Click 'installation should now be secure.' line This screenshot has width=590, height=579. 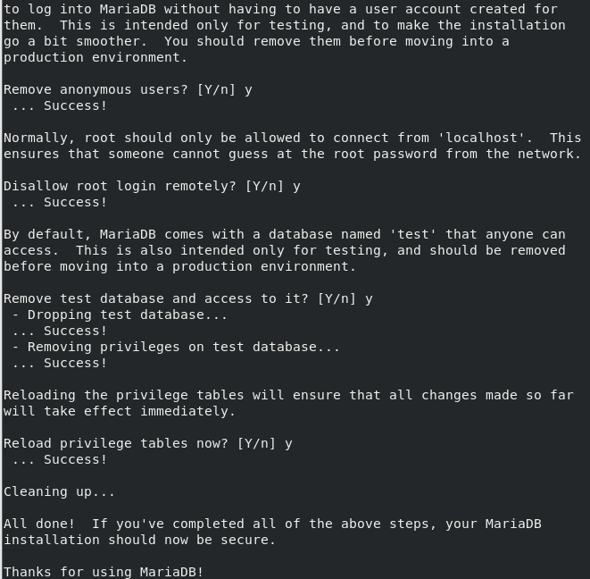(139, 540)
